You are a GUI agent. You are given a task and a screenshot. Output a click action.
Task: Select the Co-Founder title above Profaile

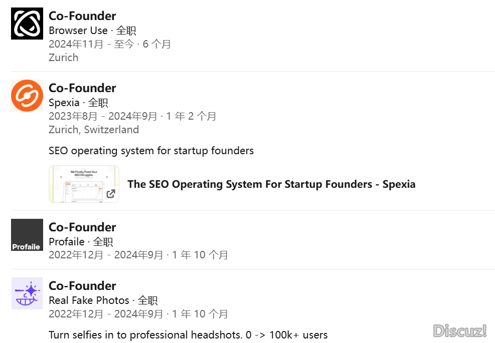click(x=82, y=227)
